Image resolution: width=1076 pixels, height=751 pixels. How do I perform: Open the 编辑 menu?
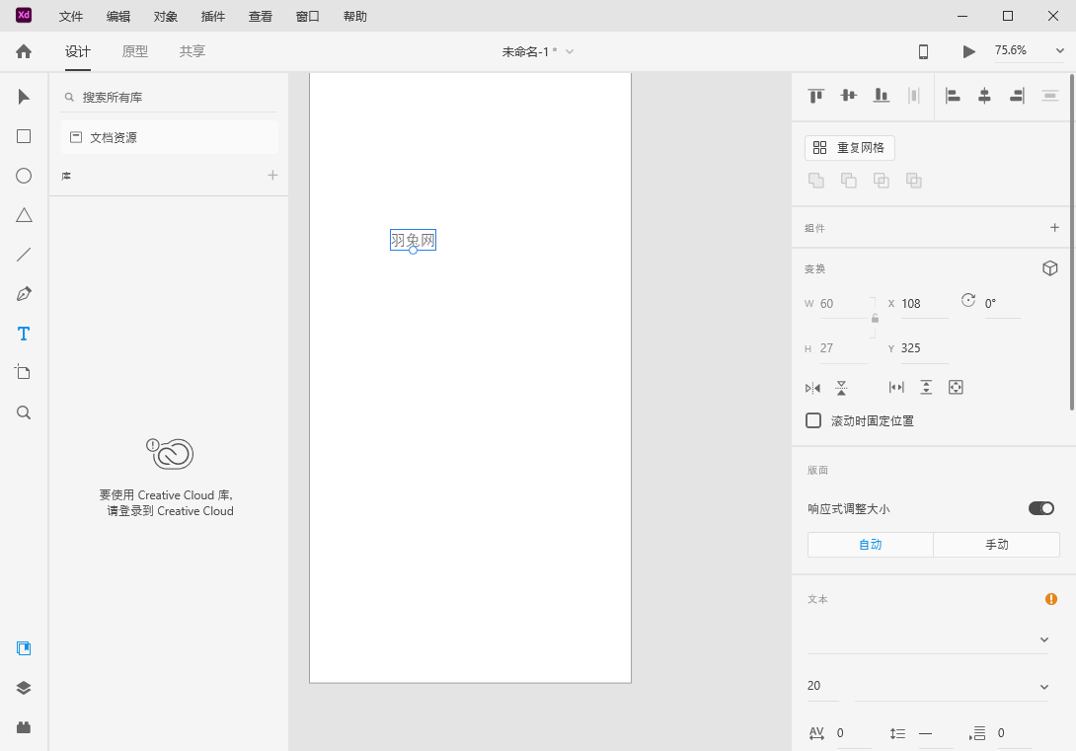[x=118, y=17]
